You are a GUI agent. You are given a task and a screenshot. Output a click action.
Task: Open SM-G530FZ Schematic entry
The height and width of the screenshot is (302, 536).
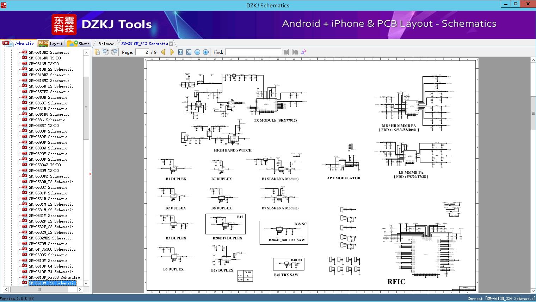click(49, 176)
